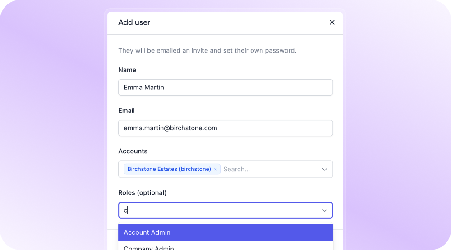This screenshot has width=451, height=250.
Task: Click the Name field label
Action: (127, 70)
